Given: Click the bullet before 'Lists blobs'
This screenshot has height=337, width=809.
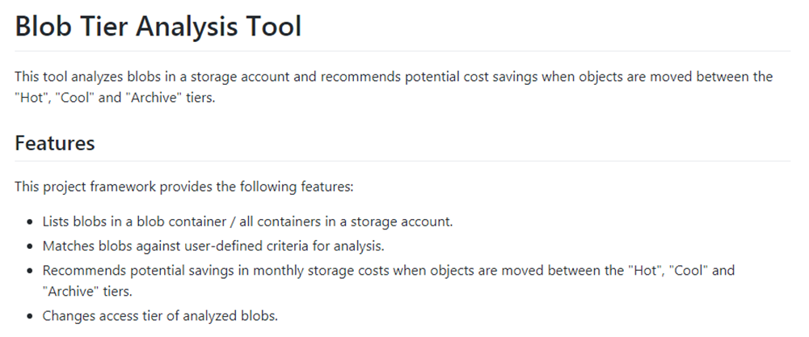Looking at the screenshot, I should coord(32,222).
